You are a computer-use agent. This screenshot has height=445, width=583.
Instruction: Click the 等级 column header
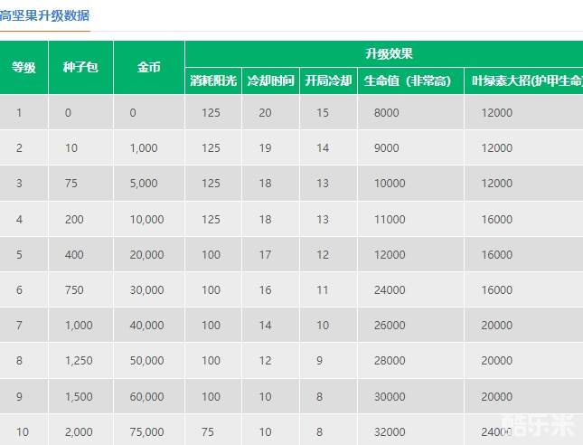[x=24, y=68]
